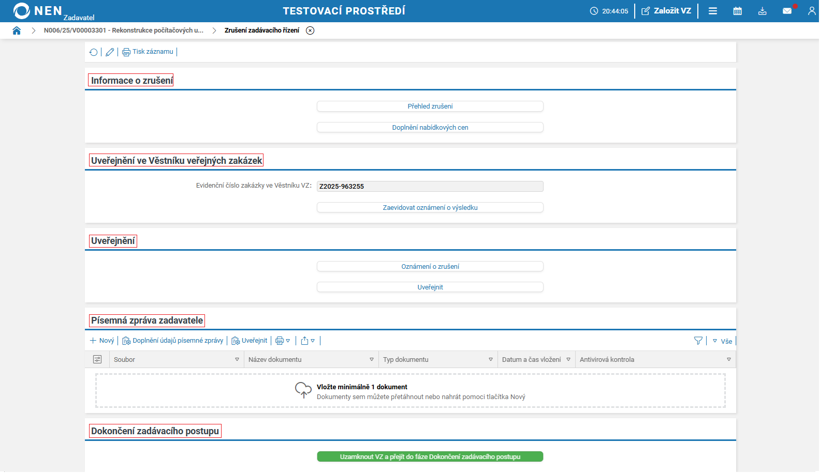
Task: Click Tisk záznamu print button
Action: click(148, 52)
